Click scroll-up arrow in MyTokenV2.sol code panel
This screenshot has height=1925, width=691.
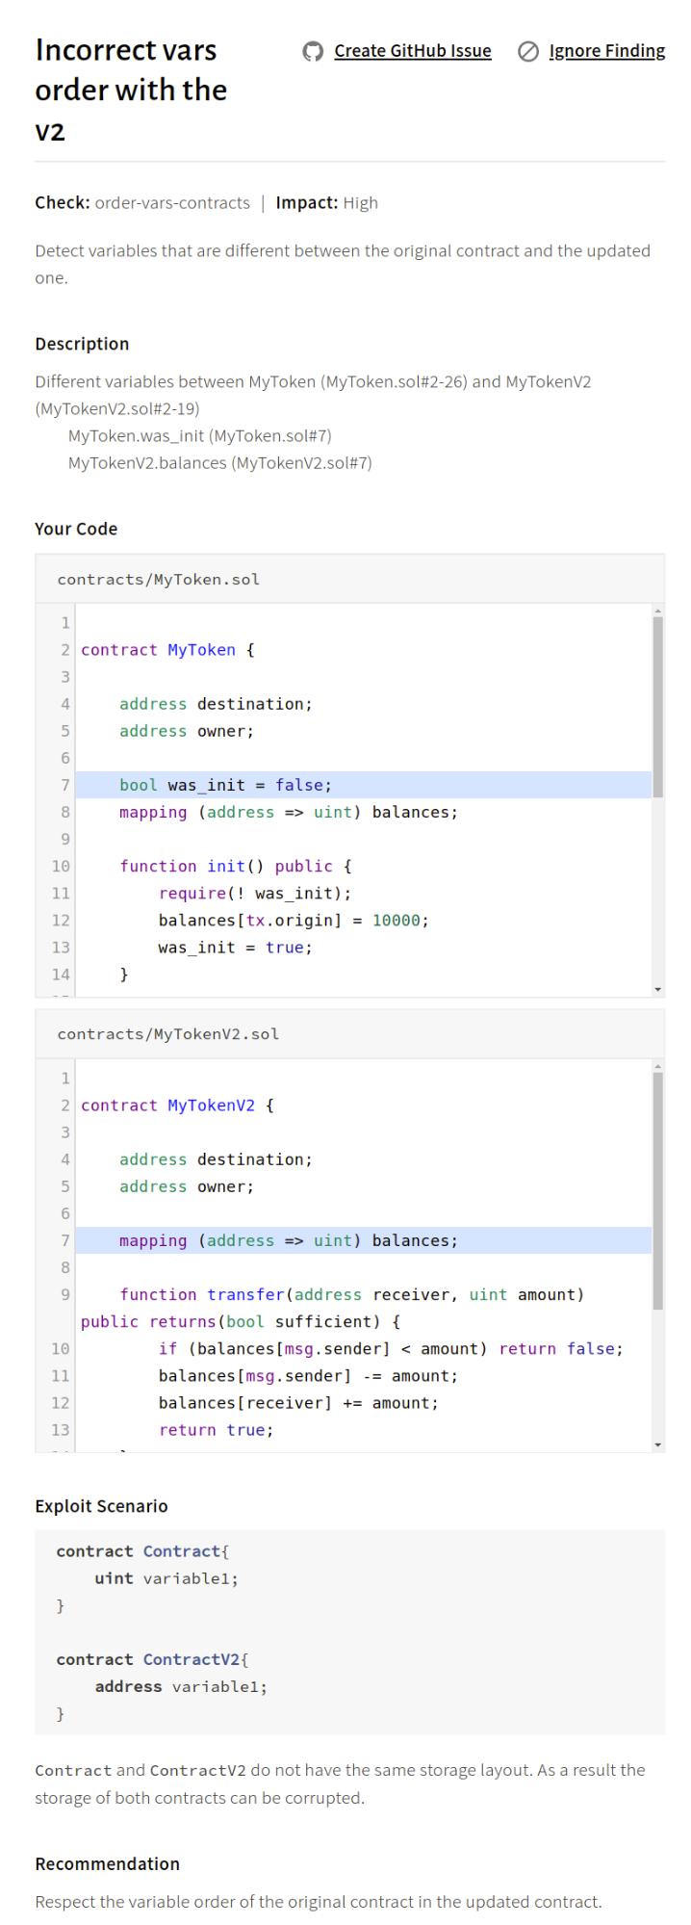point(657,1066)
